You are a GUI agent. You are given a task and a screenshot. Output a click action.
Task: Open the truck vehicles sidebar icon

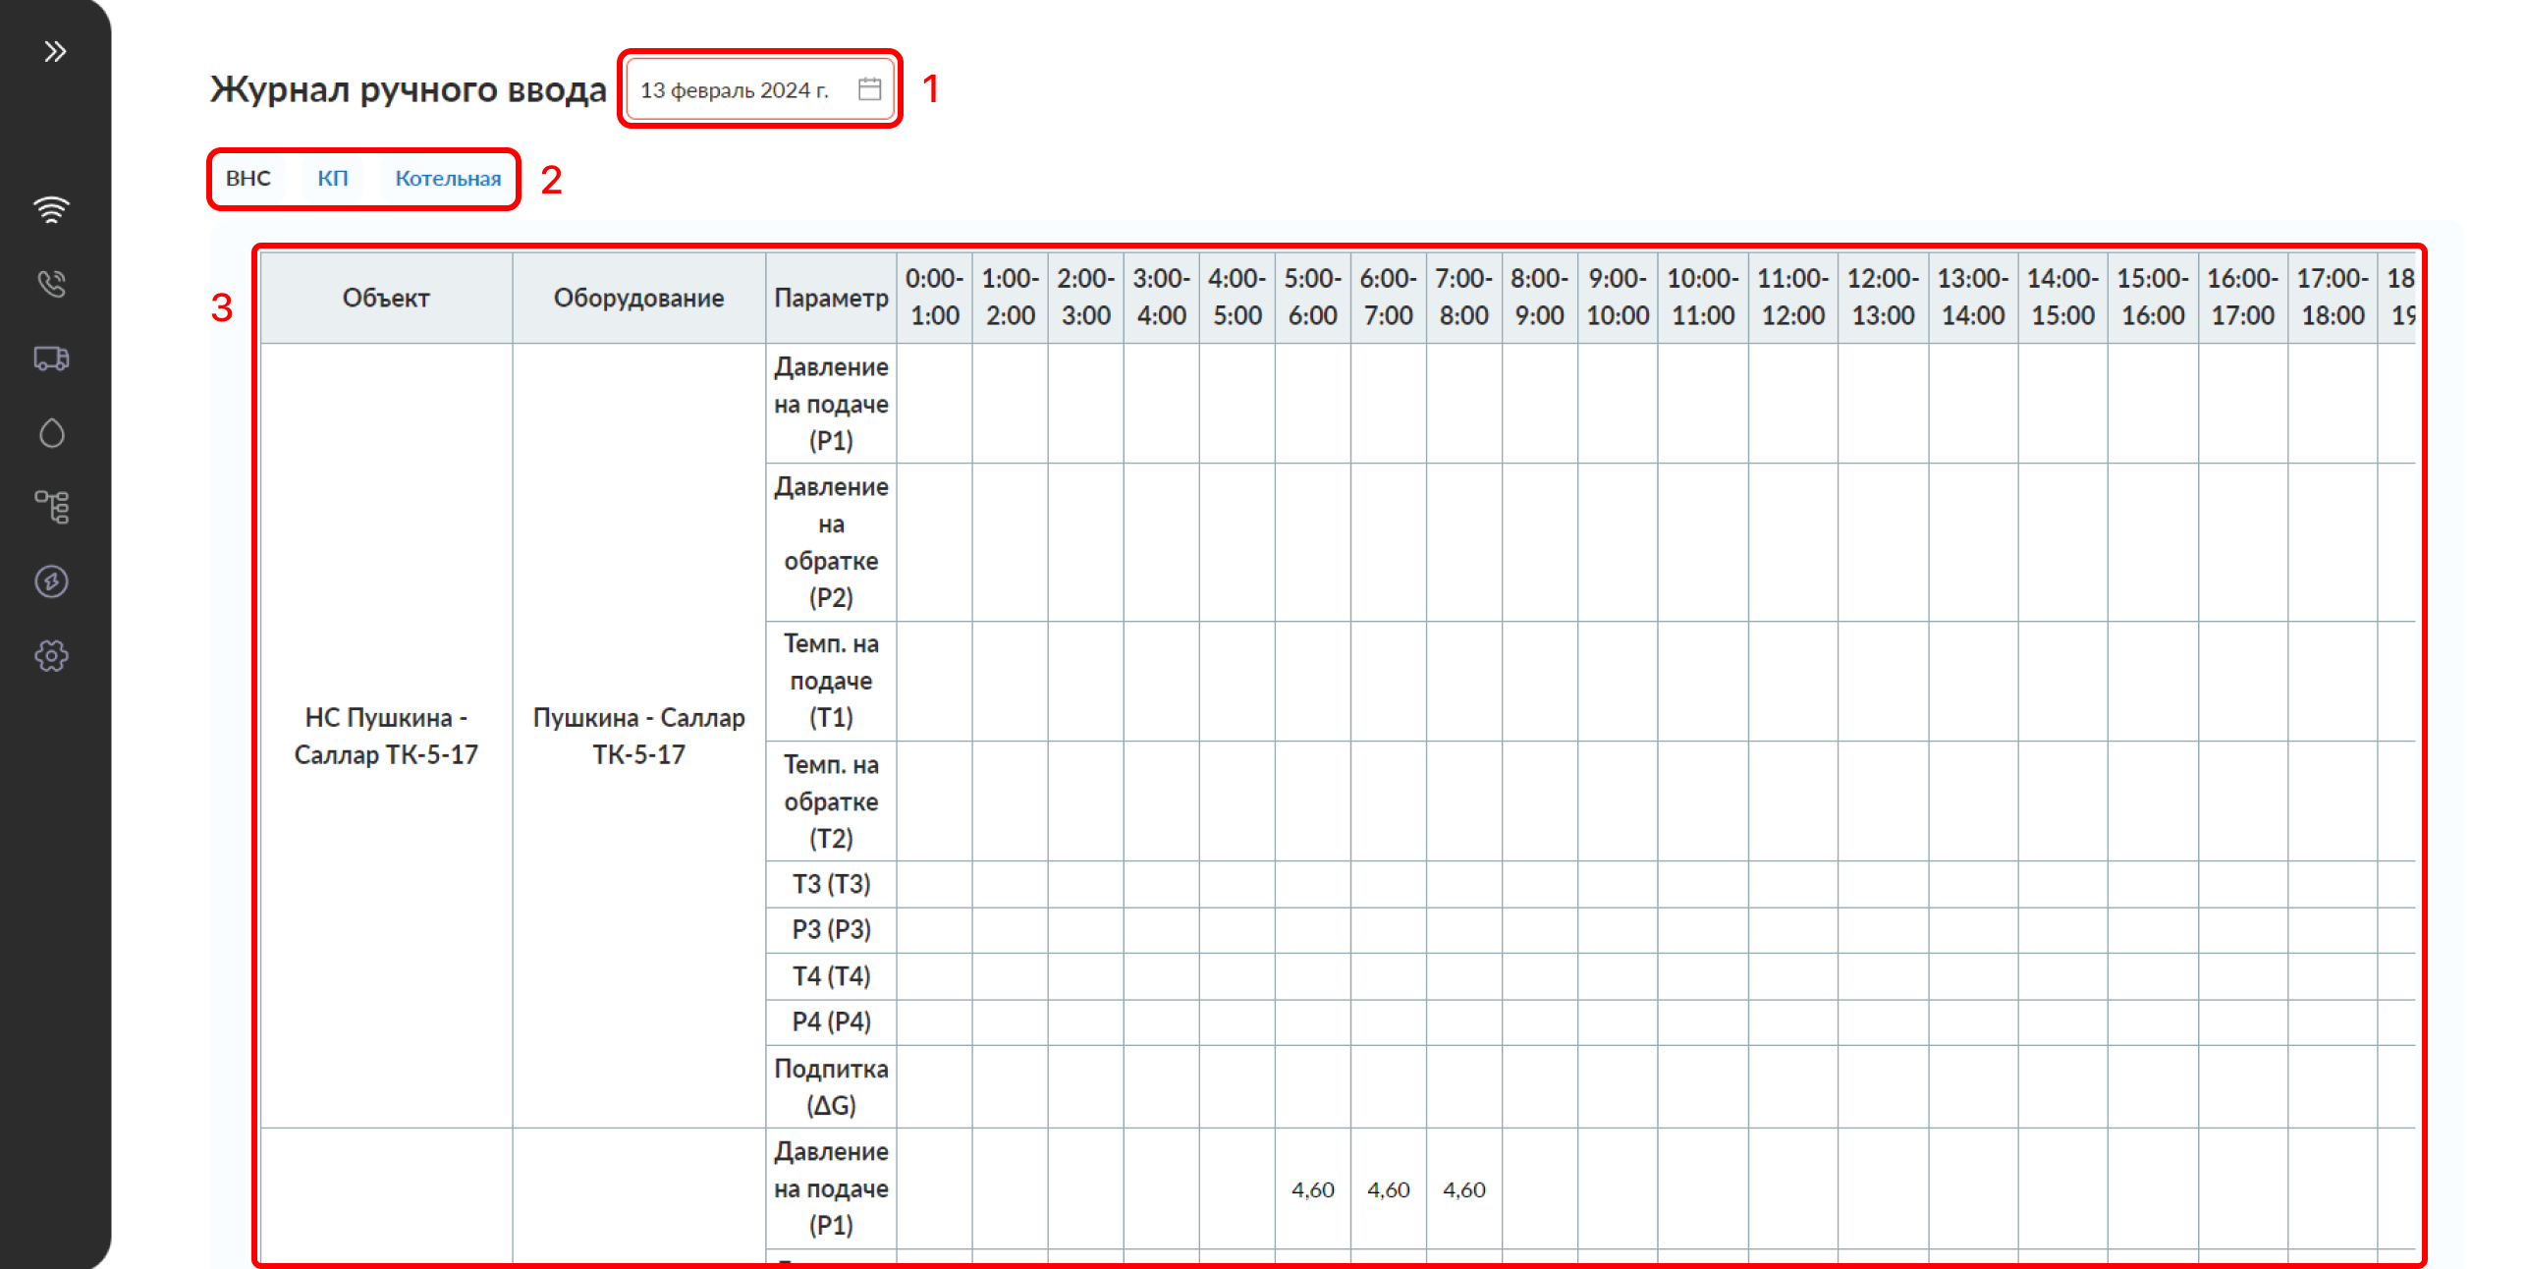(x=52, y=359)
